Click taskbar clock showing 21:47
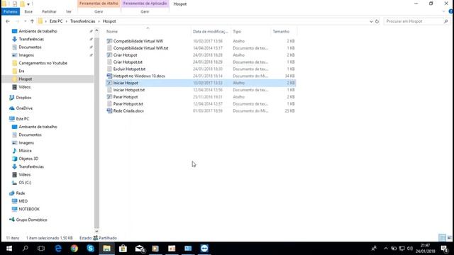The width and height of the screenshot is (454, 255). [x=426, y=249]
